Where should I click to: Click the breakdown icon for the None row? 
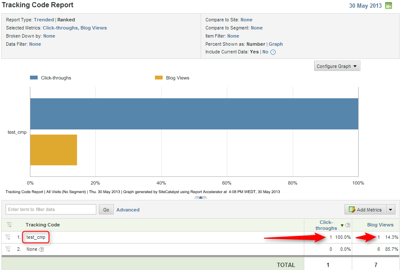coord(9,249)
